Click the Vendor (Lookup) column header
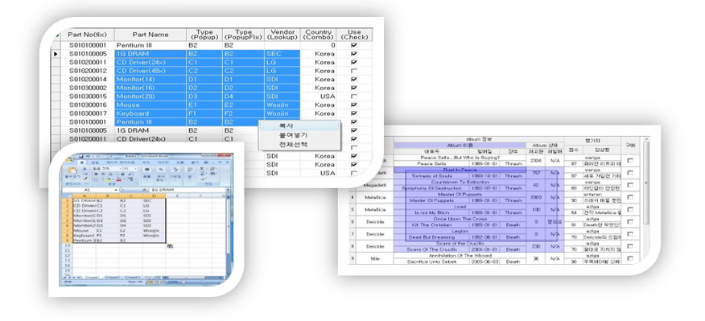705x321 pixels. [x=282, y=35]
